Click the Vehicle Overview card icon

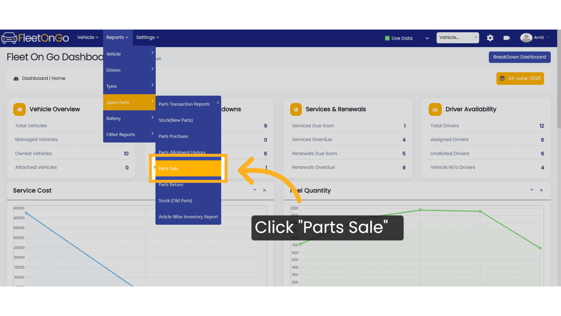coord(19,109)
